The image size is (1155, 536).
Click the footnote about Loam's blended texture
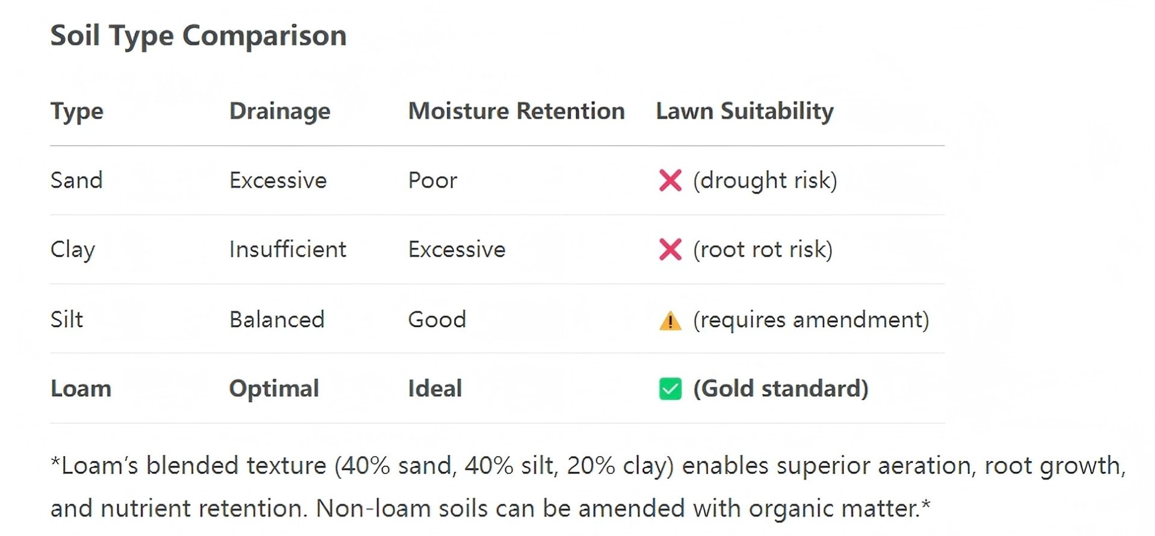tap(588, 487)
